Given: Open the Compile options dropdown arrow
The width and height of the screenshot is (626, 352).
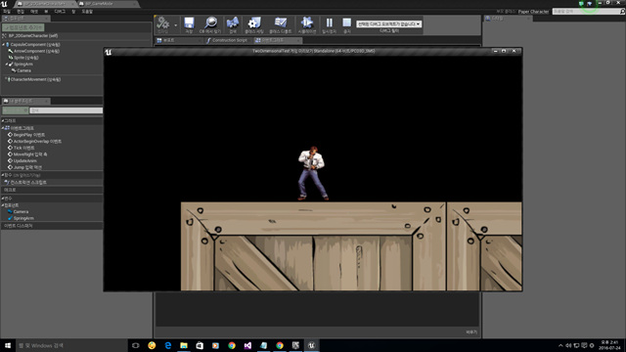Looking at the screenshot, I should click(176, 25).
